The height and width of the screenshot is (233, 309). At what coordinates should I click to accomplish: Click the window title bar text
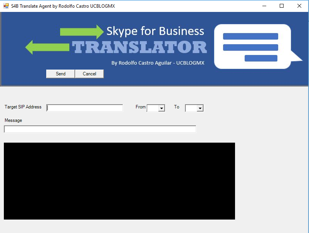tap(63, 6)
